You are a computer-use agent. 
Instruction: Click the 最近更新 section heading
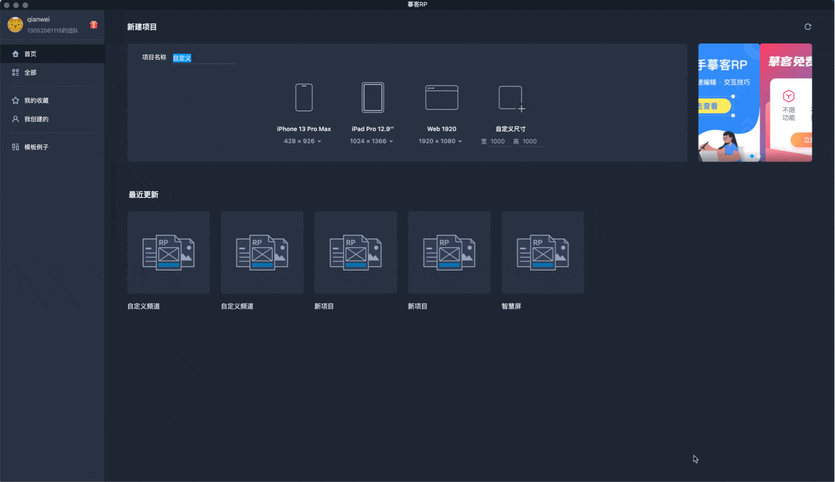[144, 195]
